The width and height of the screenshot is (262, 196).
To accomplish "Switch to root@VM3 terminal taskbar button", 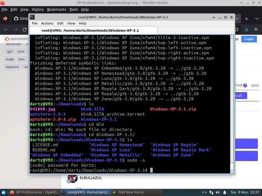I will 86,192.
